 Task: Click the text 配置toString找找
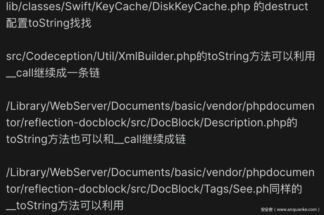49,23
